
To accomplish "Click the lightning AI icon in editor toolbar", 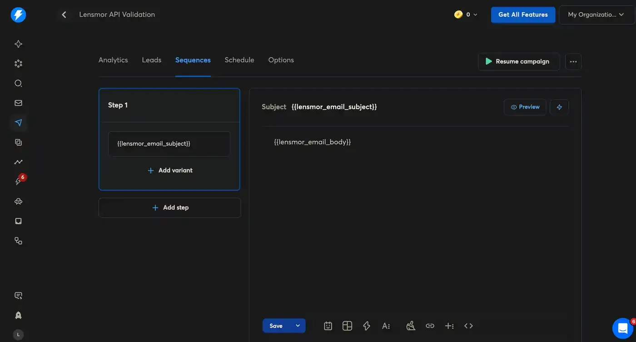I will (x=367, y=326).
